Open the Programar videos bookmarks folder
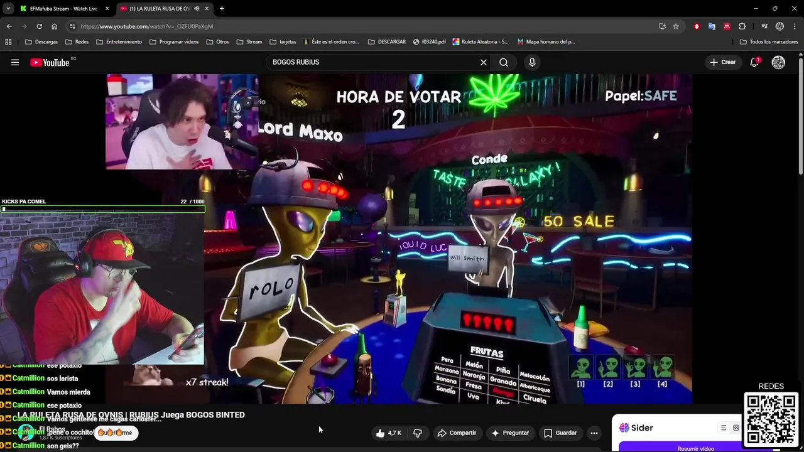804x452 pixels. [174, 42]
